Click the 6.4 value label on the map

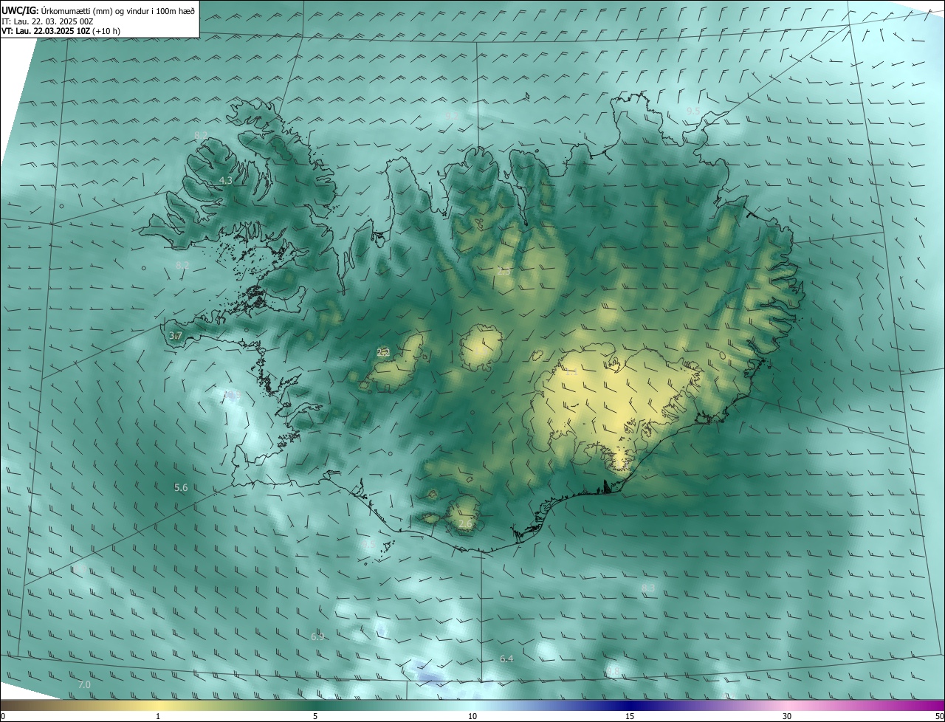pos(506,659)
